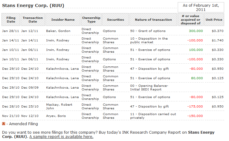Click the As of February 1st, 2011 box

coord(201,7)
